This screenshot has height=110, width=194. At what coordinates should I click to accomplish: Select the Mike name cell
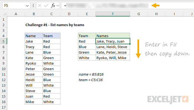[x=34, y=102]
